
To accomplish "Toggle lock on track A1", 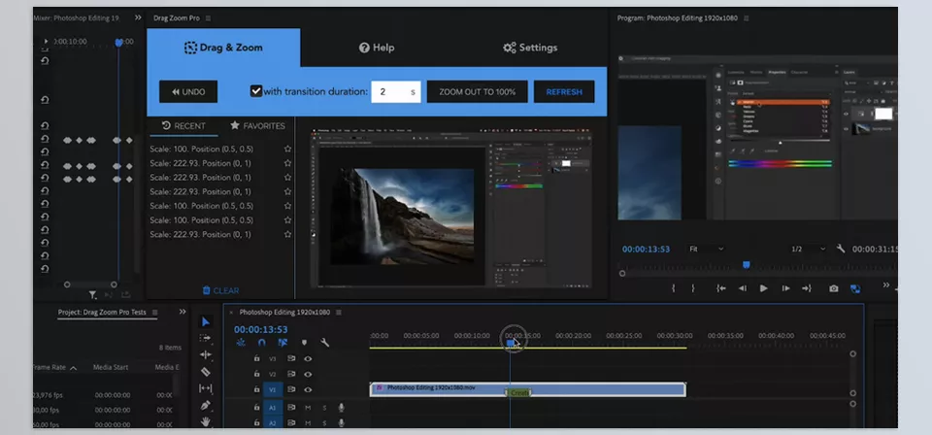I will [x=256, y=408].
